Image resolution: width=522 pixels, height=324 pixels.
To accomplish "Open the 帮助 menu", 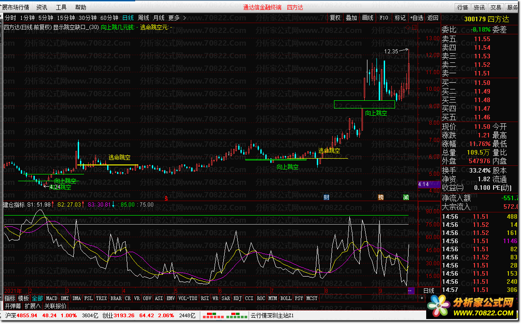I will click(x=80, y=7).
